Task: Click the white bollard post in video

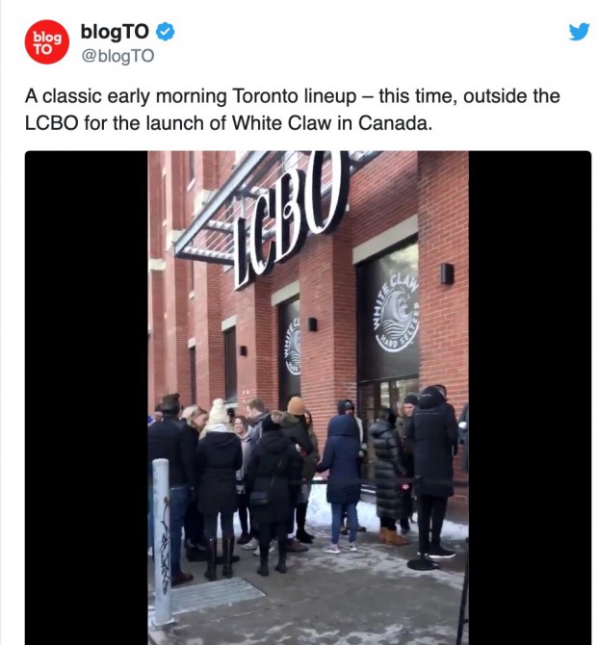Action: (162, 541)
